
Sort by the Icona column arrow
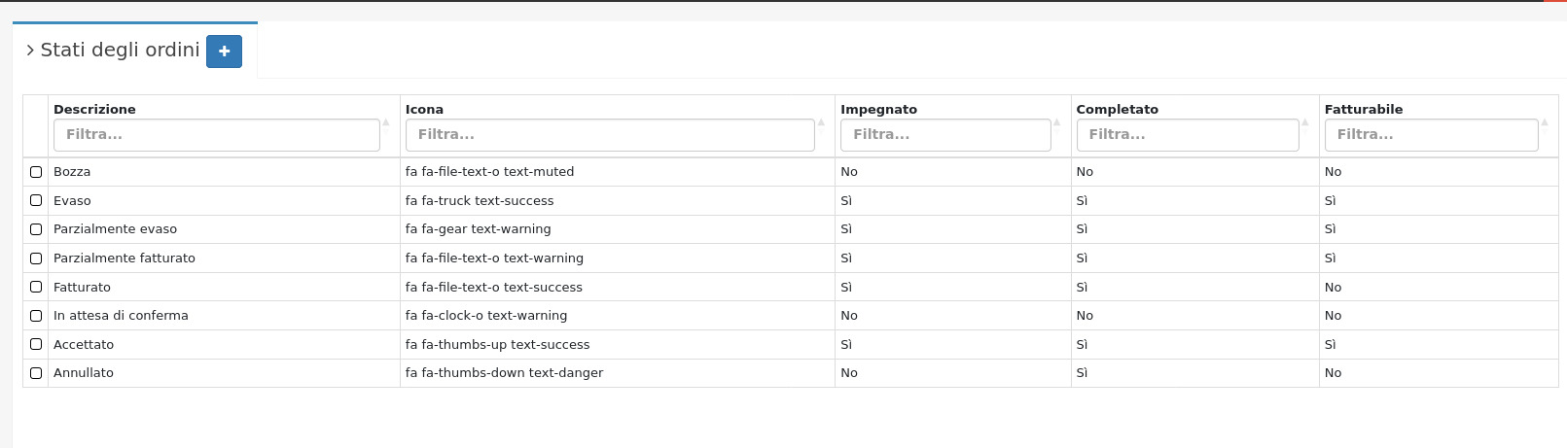coord(821,122)
